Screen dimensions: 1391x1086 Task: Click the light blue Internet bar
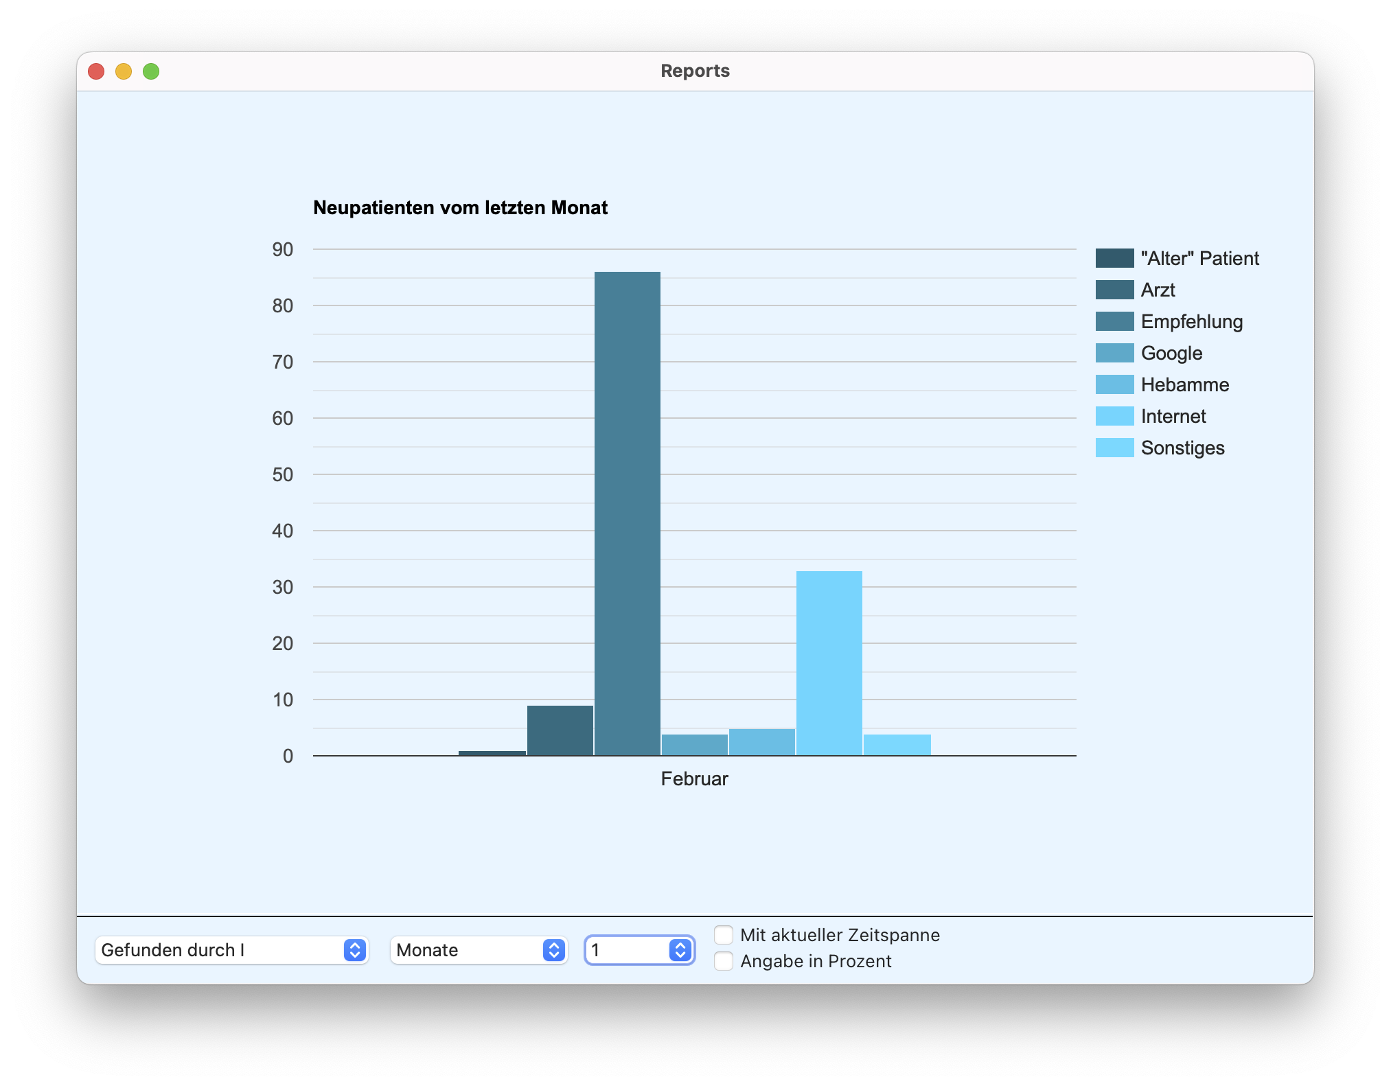tap(829, 663)
